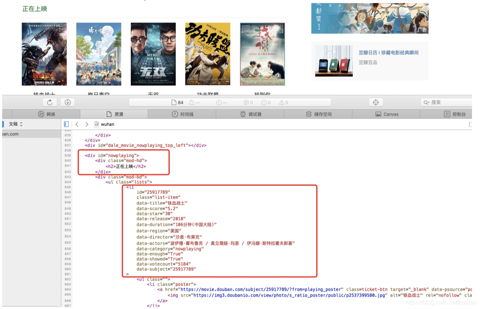Click the class="list-item" attribute line
The image size is (480, 309).
(x=158, y=197)
